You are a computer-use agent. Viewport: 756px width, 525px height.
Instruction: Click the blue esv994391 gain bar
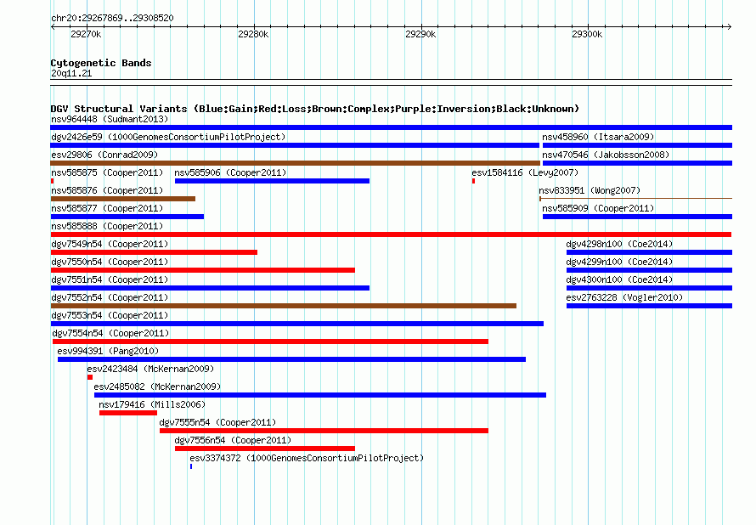(x=291, y=359)
